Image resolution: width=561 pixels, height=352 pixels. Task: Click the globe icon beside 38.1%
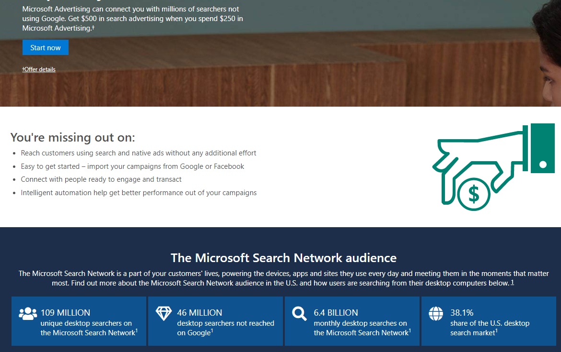pos(436,314)
